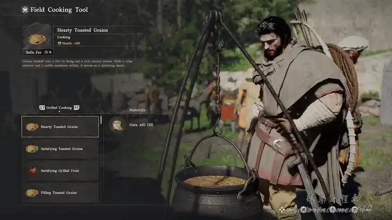Viewport: 392px width, 220px height.
Task: Click the RT next category button
Action: [x=76, y=108]
